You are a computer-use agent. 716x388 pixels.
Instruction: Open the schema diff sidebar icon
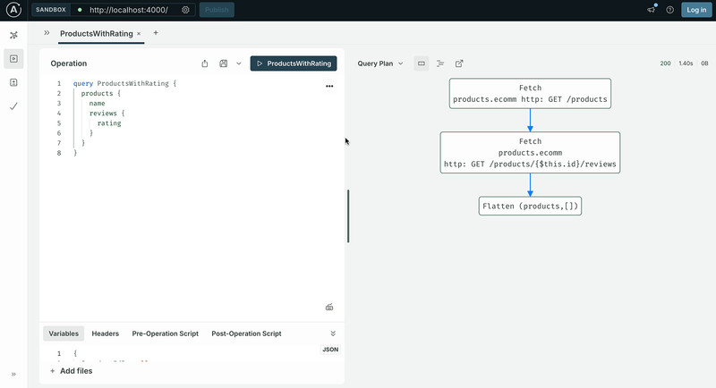[13, 82]
